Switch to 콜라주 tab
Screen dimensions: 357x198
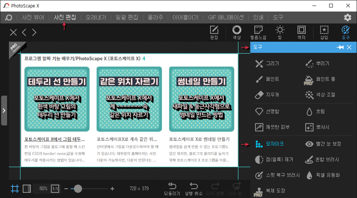point(155,17)
